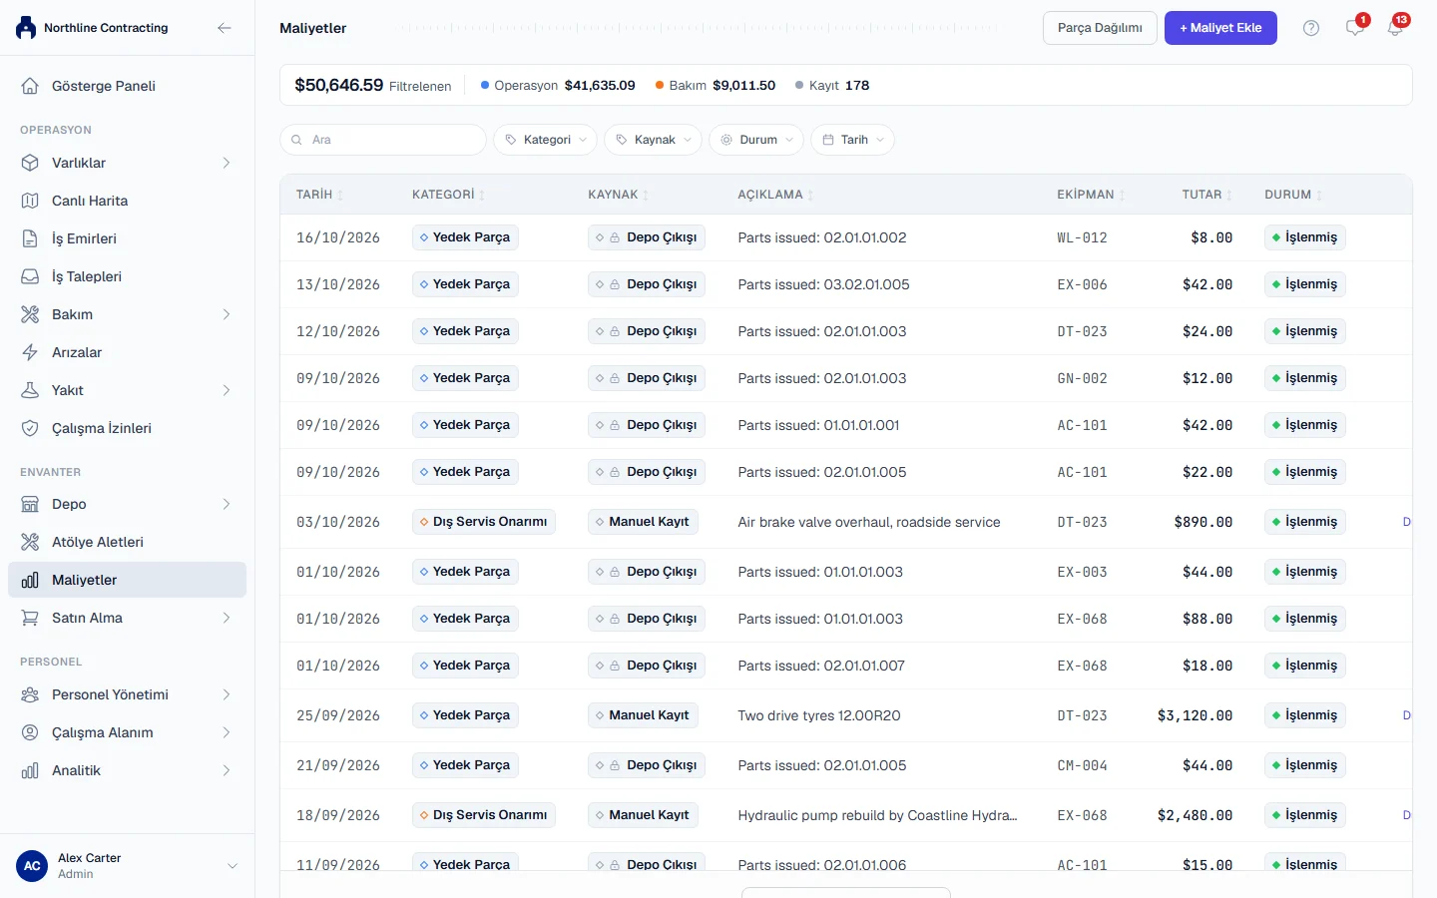Click the Northline Contracting logo icon
Viewport: 1437px width, 898px height.
point(26,28)
